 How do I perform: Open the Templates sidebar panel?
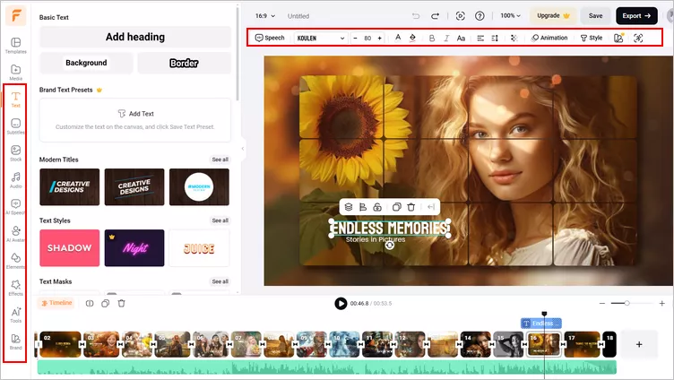tap(16, 45)
